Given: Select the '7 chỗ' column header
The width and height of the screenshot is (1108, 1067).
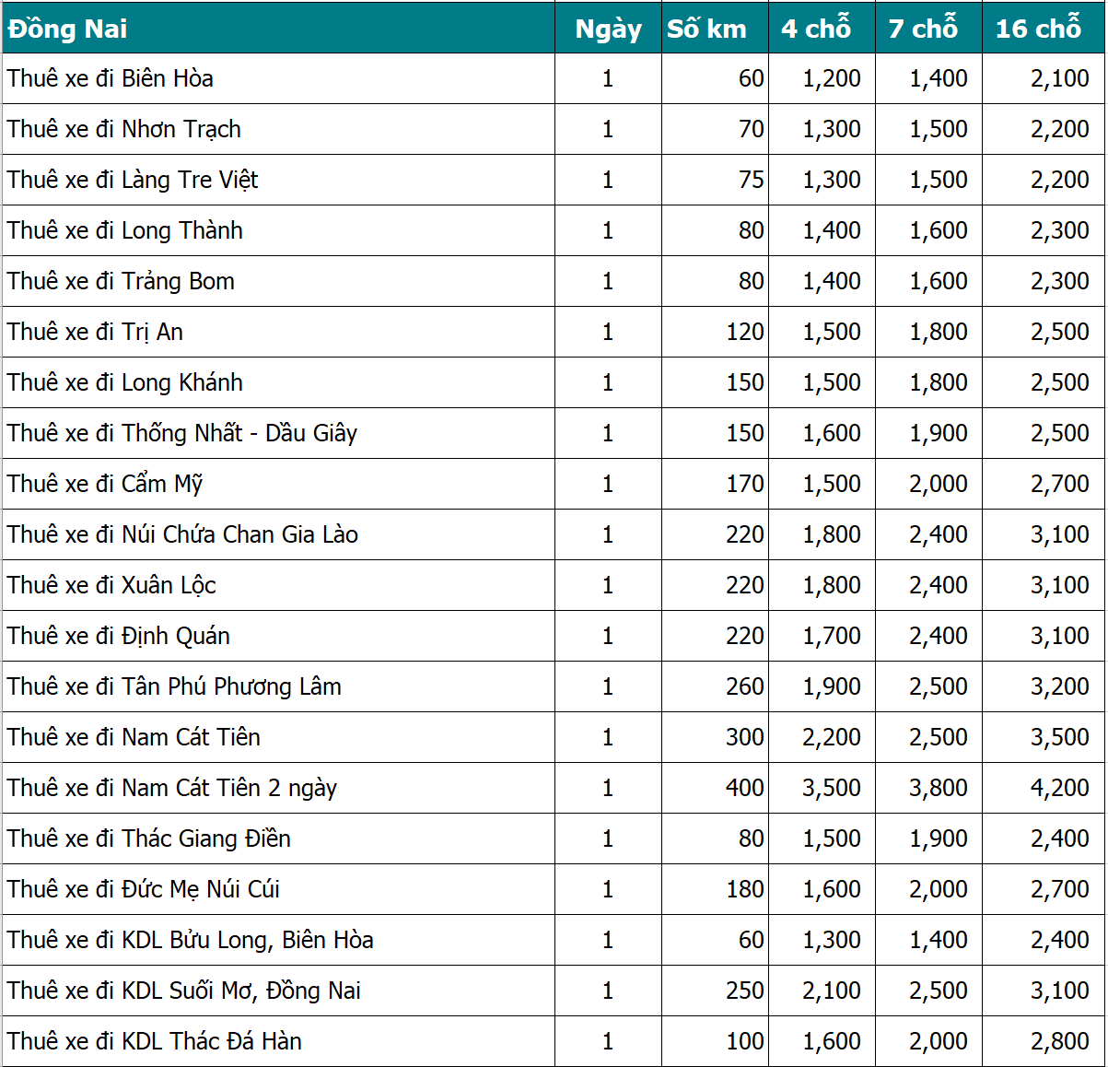Looking at the screenshot, I should tap(923, 29).
